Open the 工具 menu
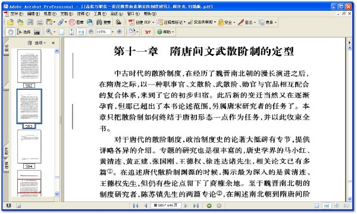The height and width of the screenshot is (214, 357). (x=100, y=14)
